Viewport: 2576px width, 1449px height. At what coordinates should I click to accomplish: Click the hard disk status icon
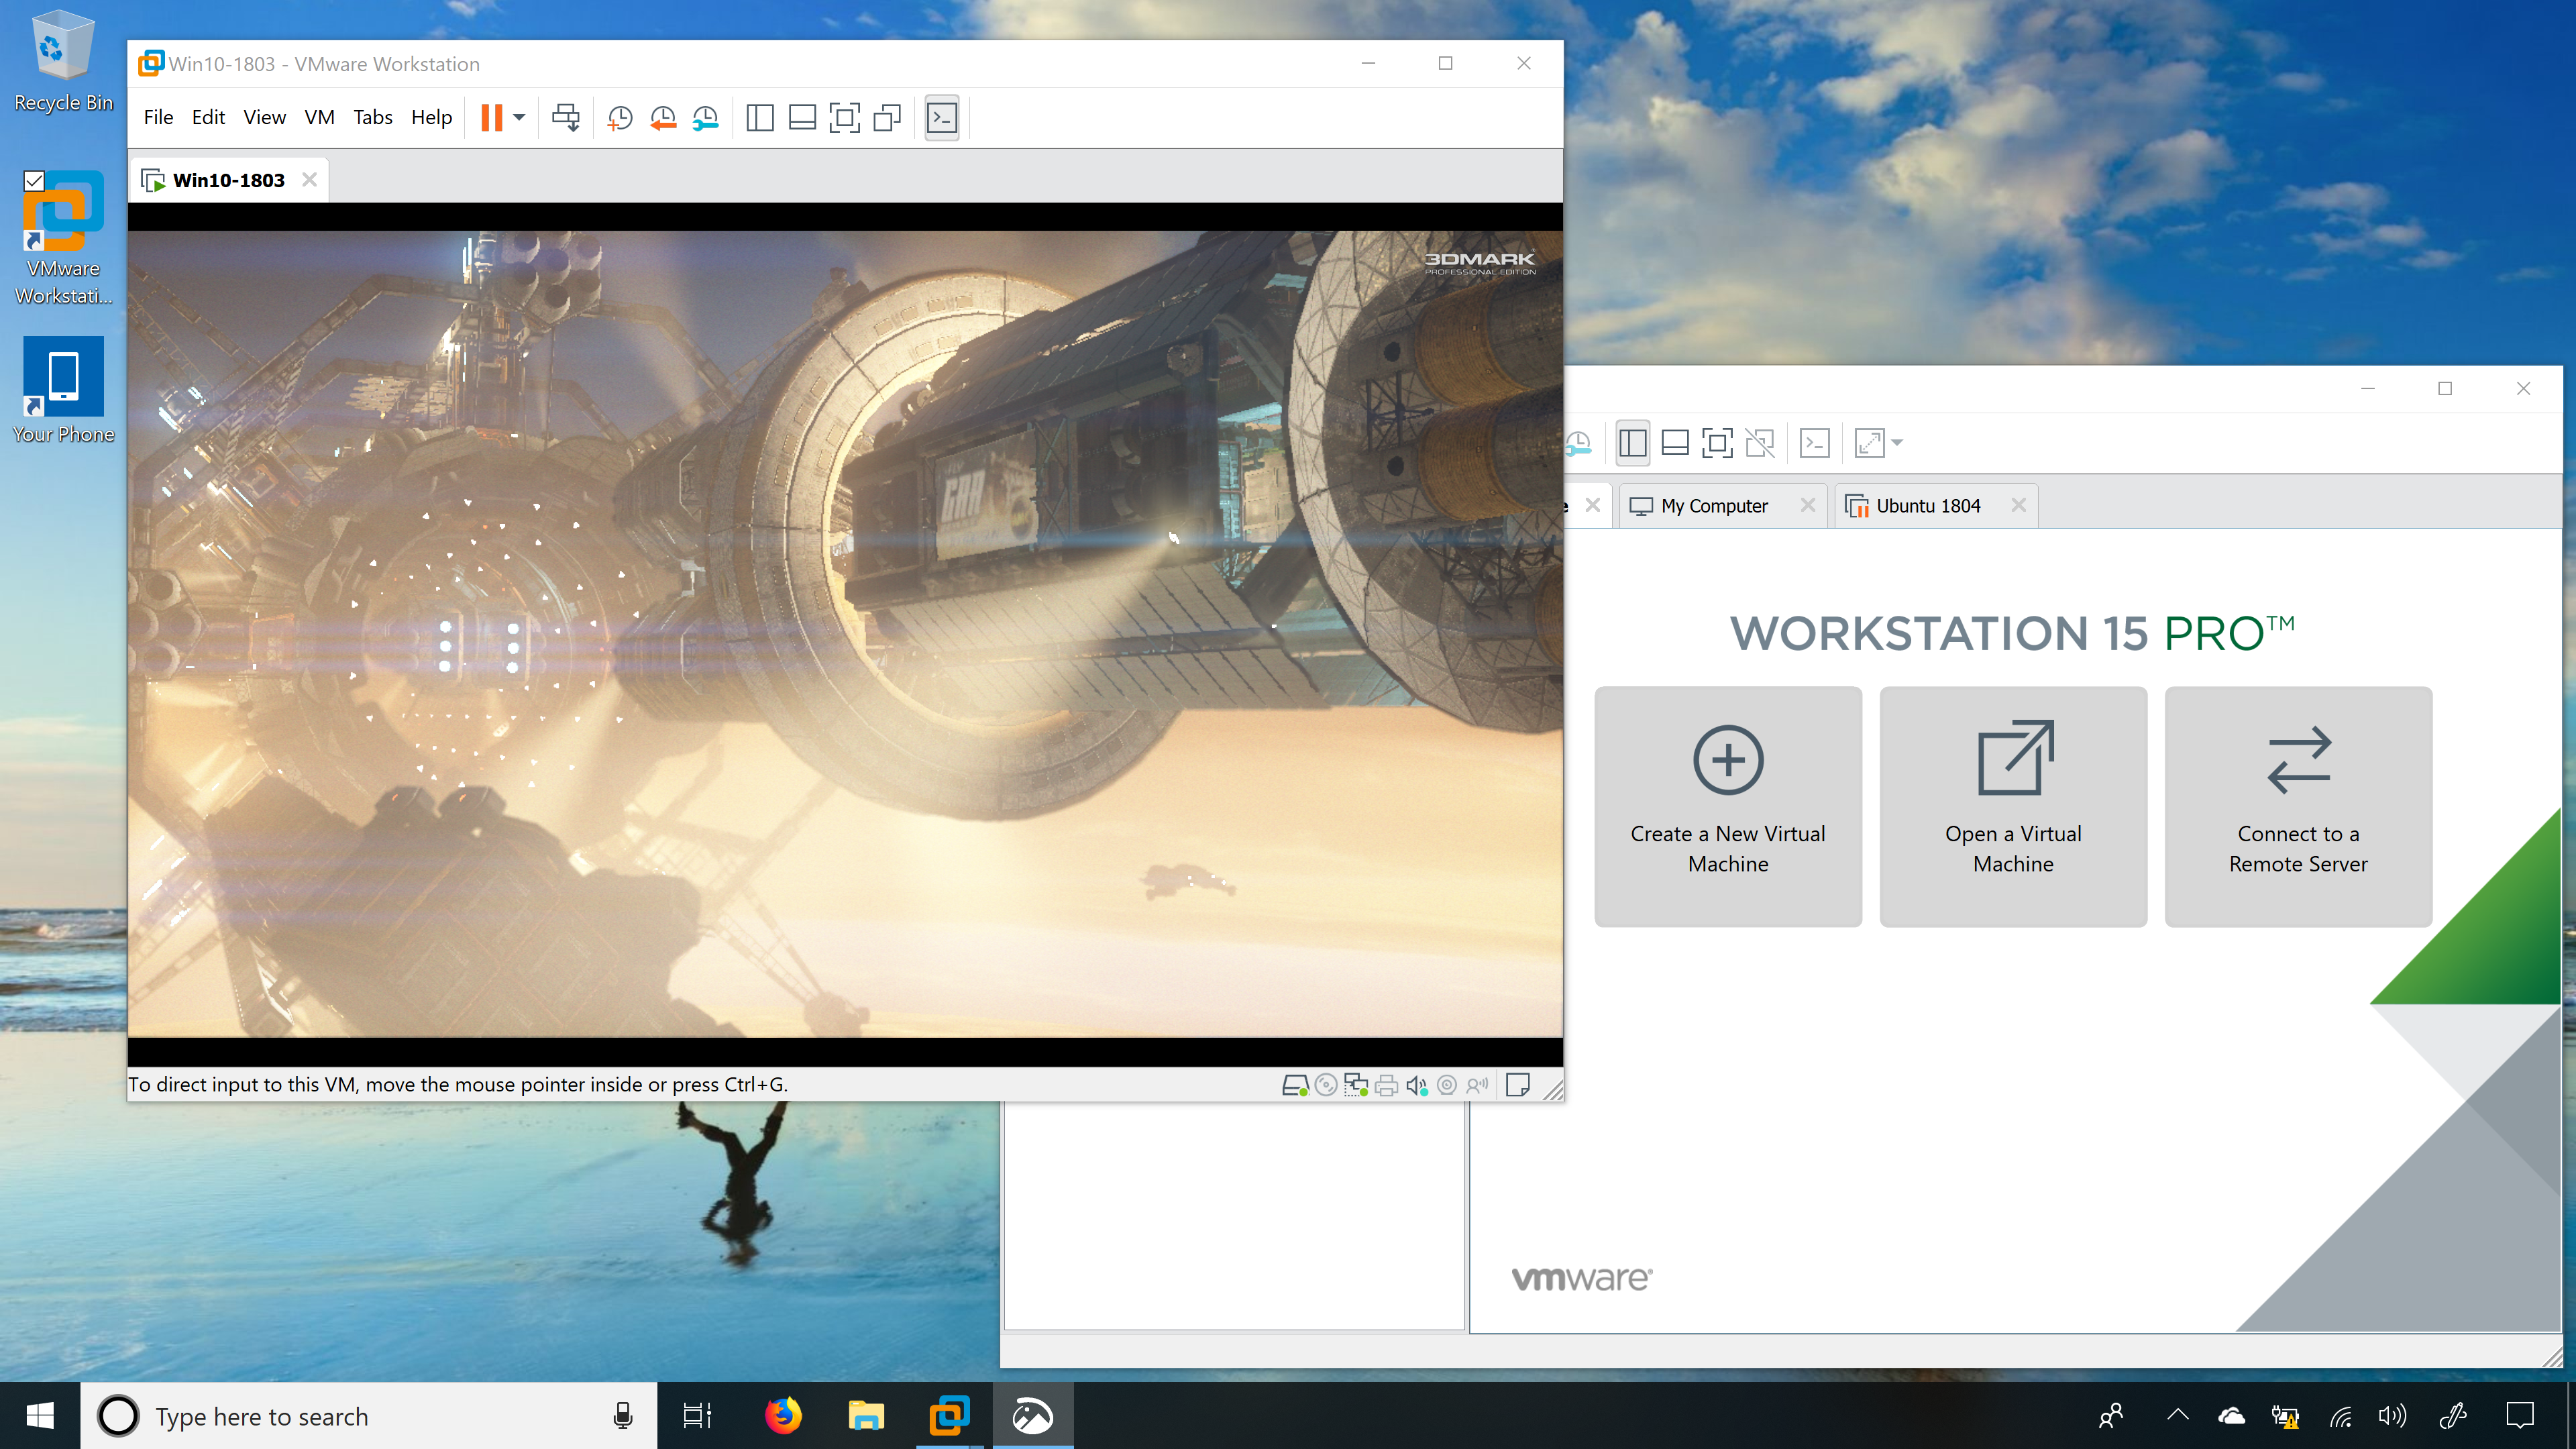(1296, 1084)
